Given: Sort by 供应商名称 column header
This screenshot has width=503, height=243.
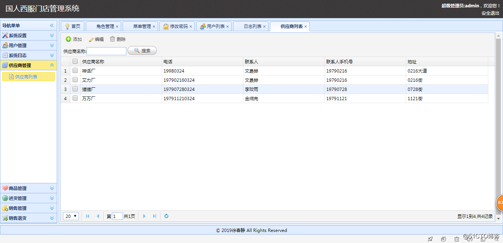Looking at the screenshot, I should point(121,61).
